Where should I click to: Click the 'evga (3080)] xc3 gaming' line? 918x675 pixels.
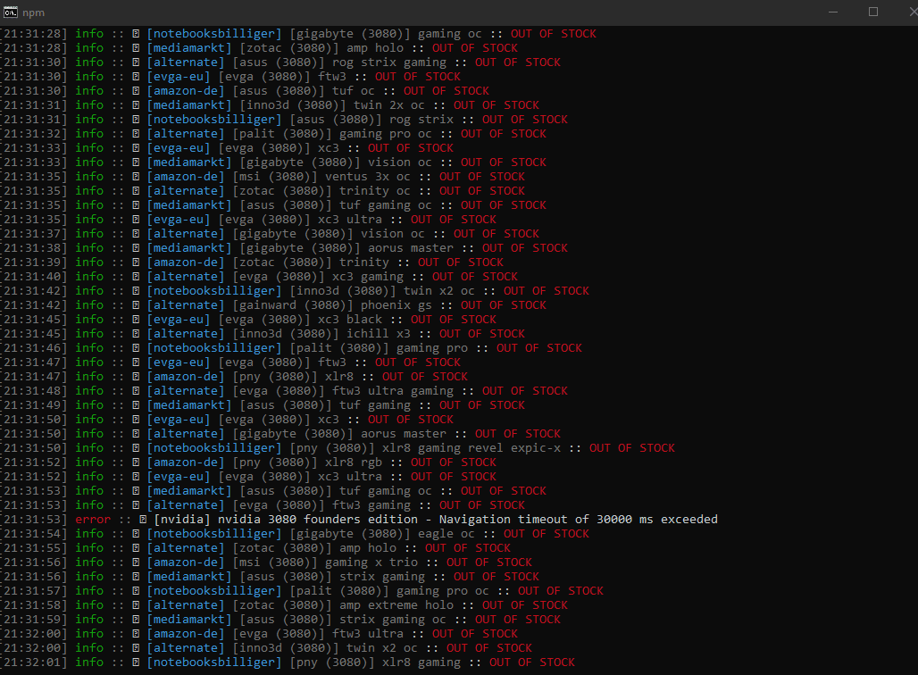click(259, 277)
